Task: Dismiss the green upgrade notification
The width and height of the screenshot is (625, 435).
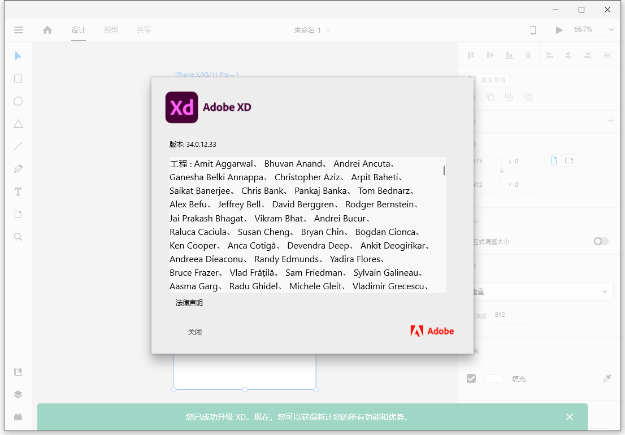Action: click(x=570, y=417)
